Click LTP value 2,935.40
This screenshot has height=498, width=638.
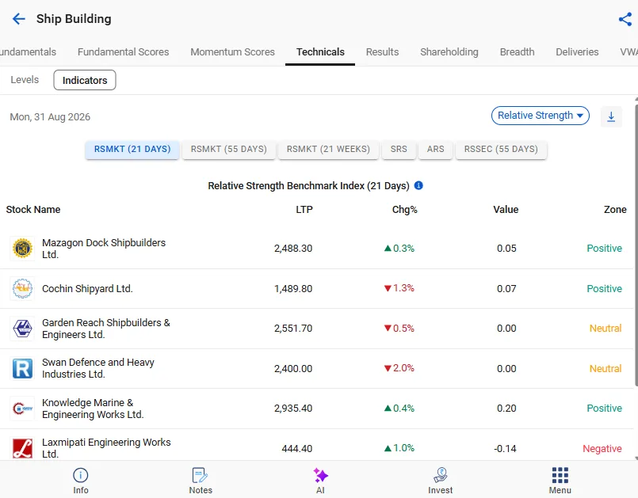[293, 409]
